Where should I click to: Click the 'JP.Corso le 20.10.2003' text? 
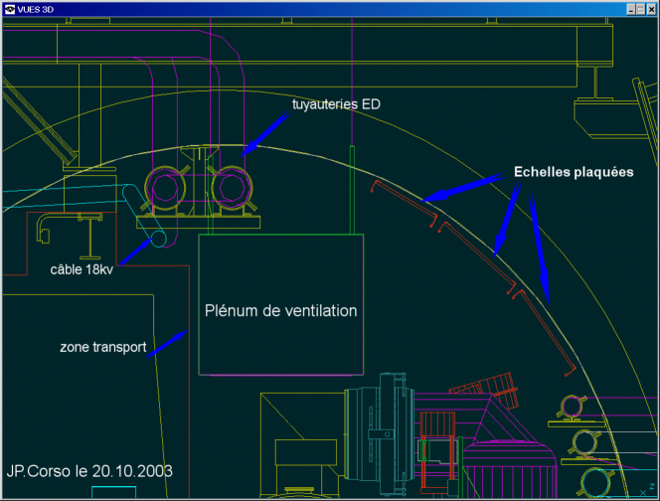coord(89,471)
